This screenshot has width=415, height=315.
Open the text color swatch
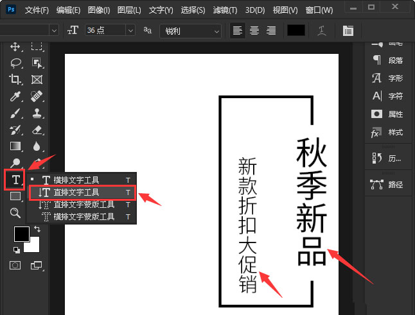(x=296, y=30)
